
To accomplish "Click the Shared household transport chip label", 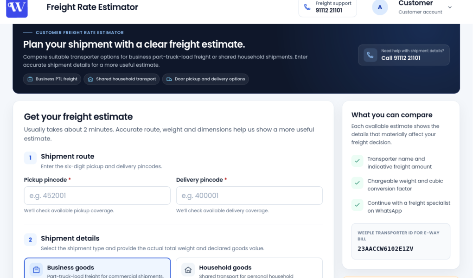I will tap(126, 79).
